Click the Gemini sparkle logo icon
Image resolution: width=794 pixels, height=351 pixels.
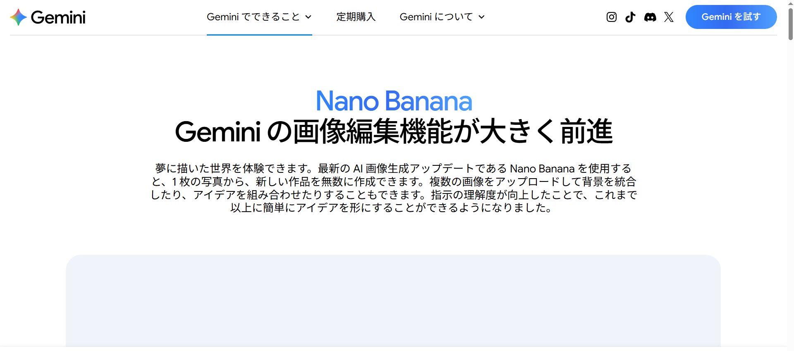coord(18,17)
